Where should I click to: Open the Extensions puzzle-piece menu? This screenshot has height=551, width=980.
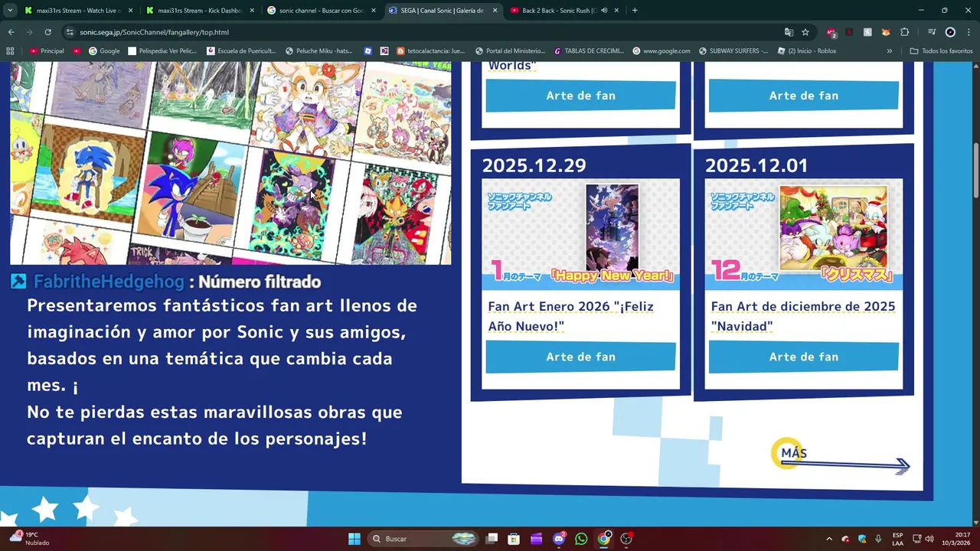[x=904, y=32]
